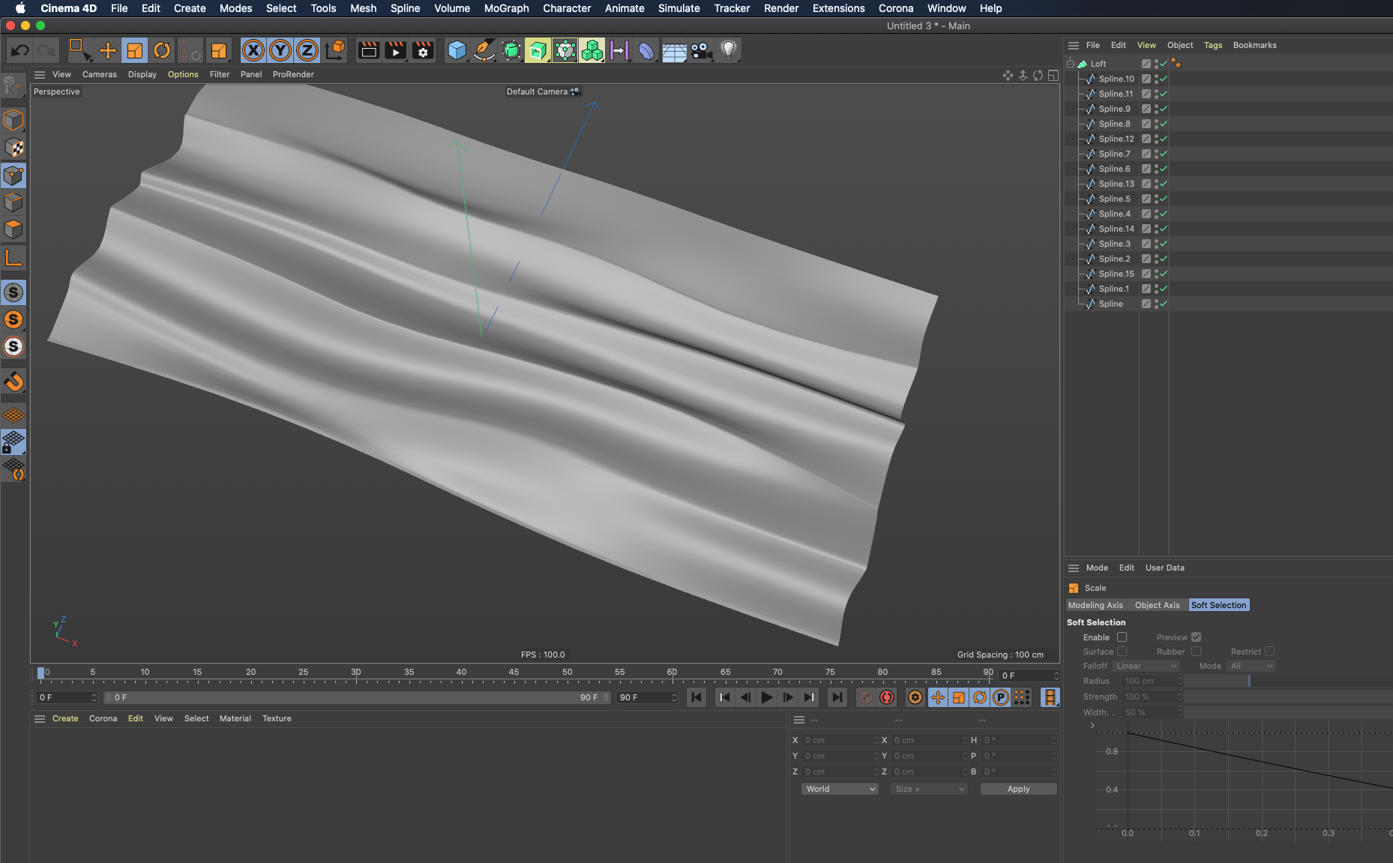Go to the end of animation
Viewport: 1393px width, 863px height.
click(x=837, y=697)
